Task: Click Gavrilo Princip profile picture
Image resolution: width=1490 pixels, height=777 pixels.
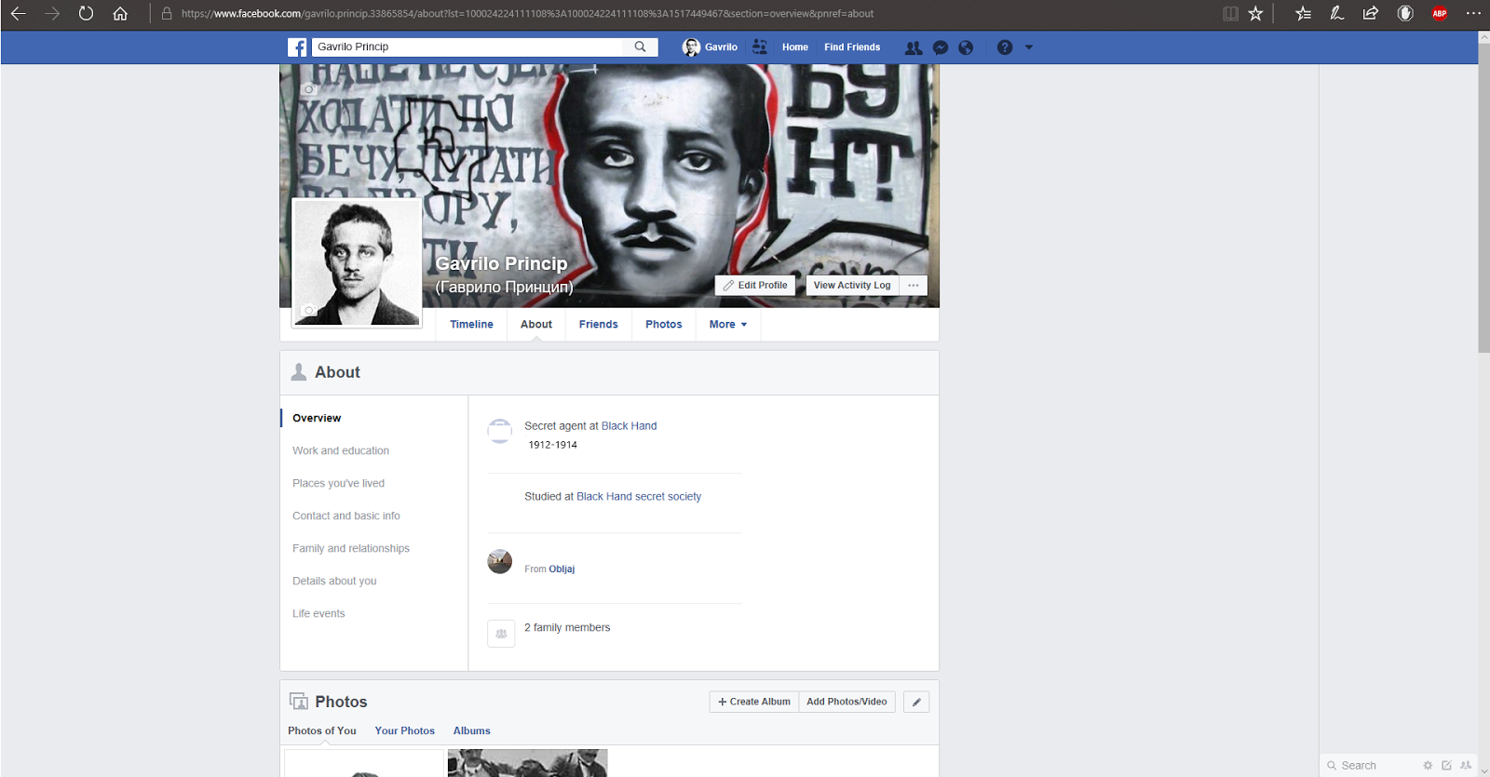Action: 357,262
